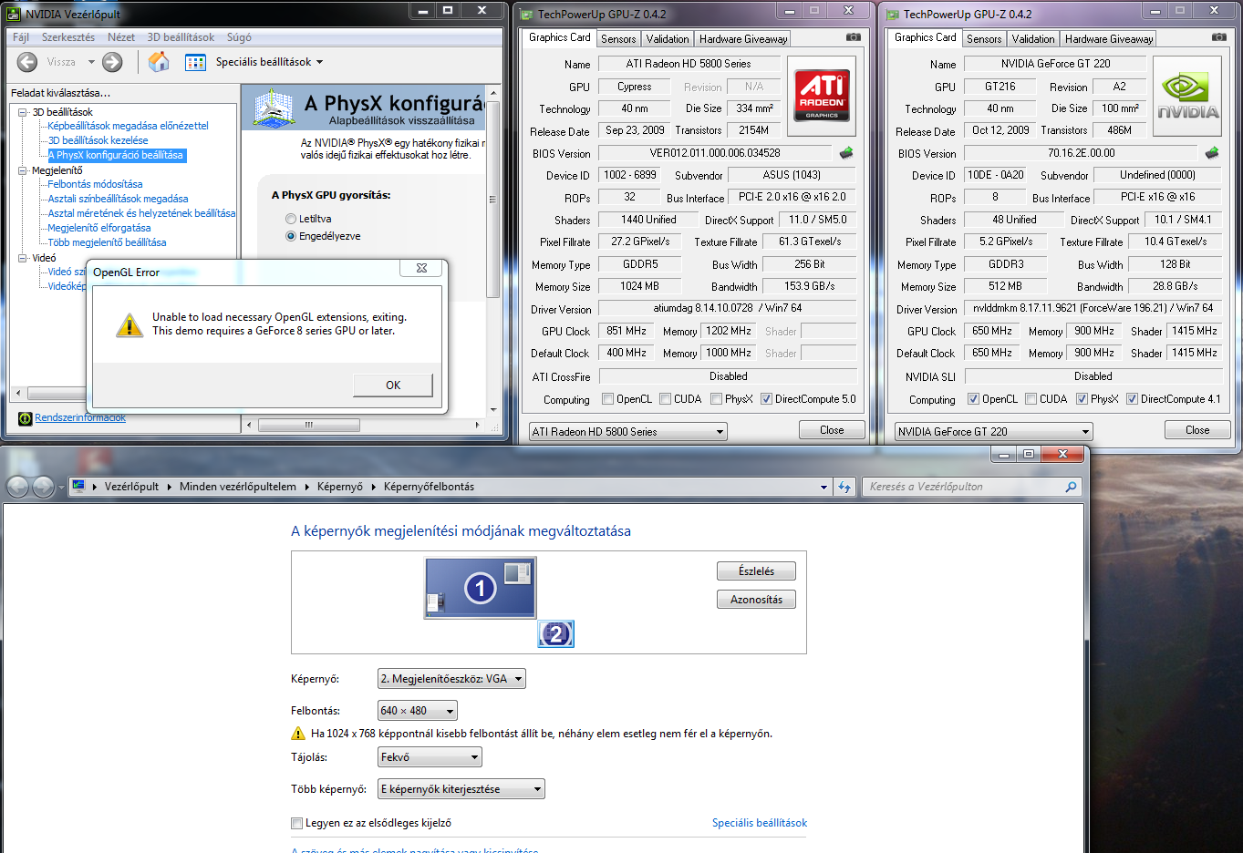Check Legyen ez az elsődleges kijelző

tap(296, 823)
